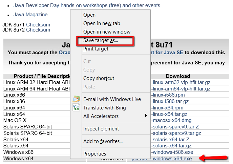Image resolution: width=233 pixels, height=164 pixels.
Task: Select 'Inspect element' in context menu
Action: click(x=101, y=129)
